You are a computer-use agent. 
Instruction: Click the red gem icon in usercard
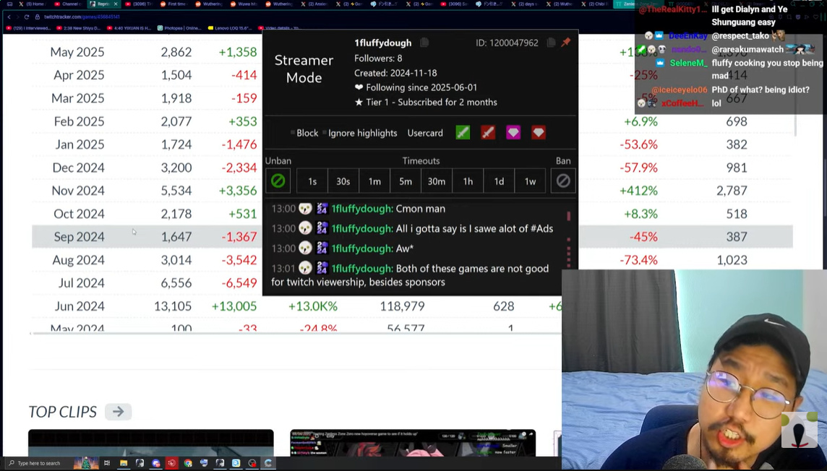(539, 133)
